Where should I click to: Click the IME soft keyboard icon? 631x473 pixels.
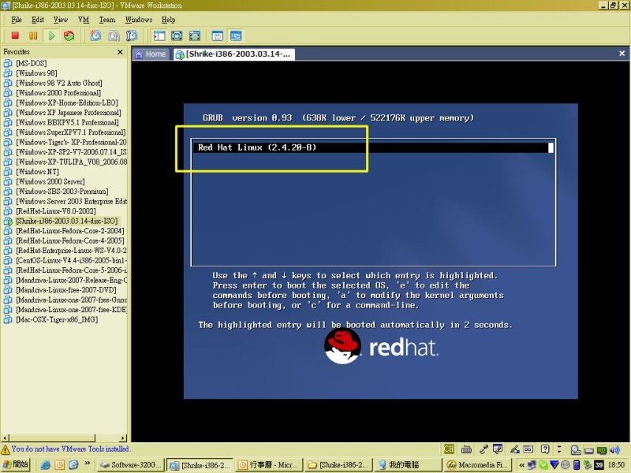tap(466, 449)
